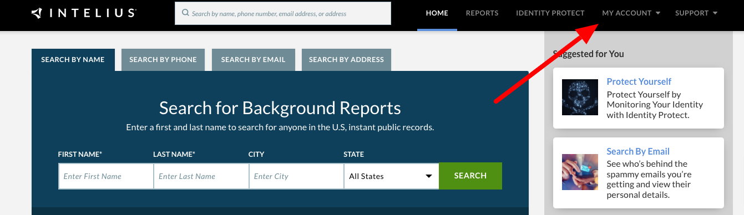Image resolution: width=744 pixels, height=215 pixels.
Task: Focus the First Name field
Action: (106, 176)
